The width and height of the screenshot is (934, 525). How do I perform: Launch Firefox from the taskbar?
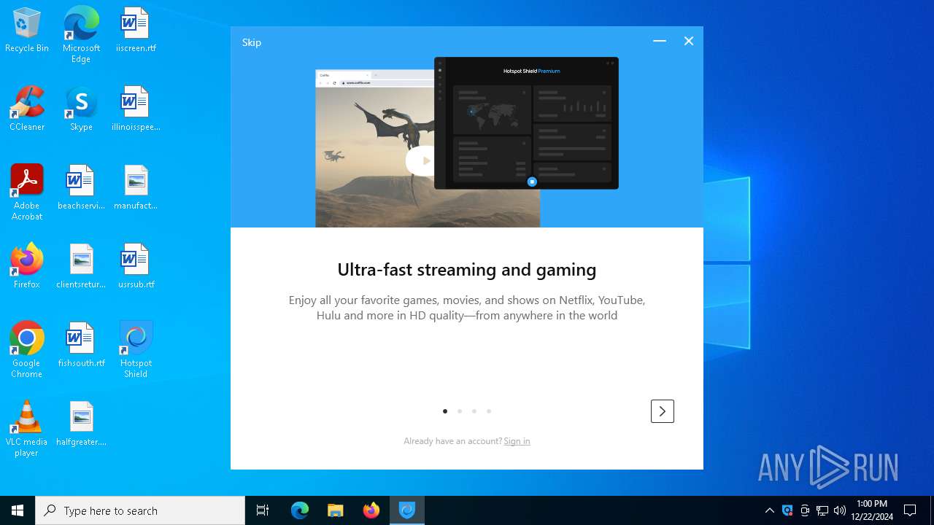(x=371, y=510)
